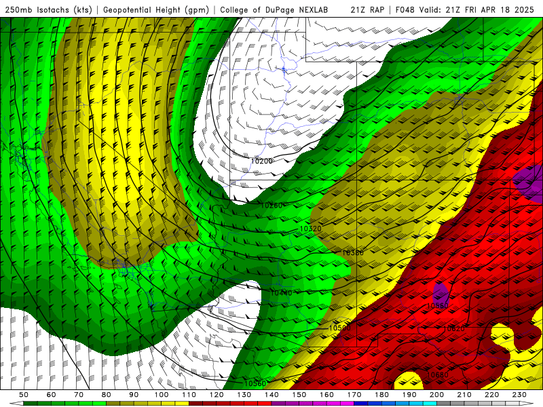Select the 10200 height contour label
The height and width of the screenshot is (407, 543).
tap(262, 161)
